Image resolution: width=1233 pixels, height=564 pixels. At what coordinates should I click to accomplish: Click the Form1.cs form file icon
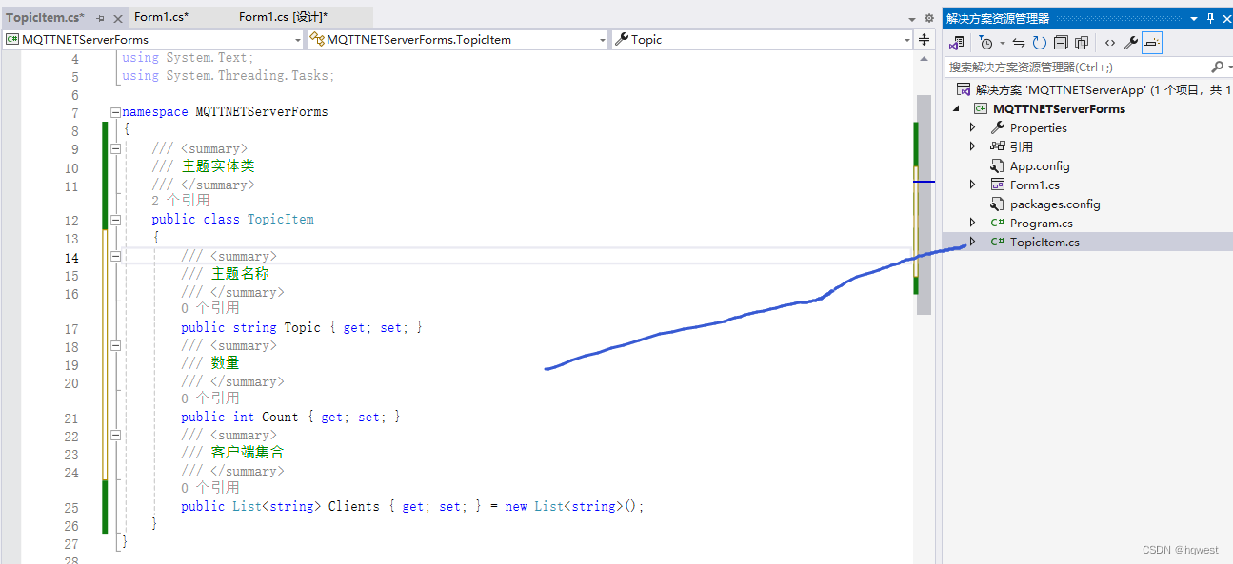pos(998,185)
